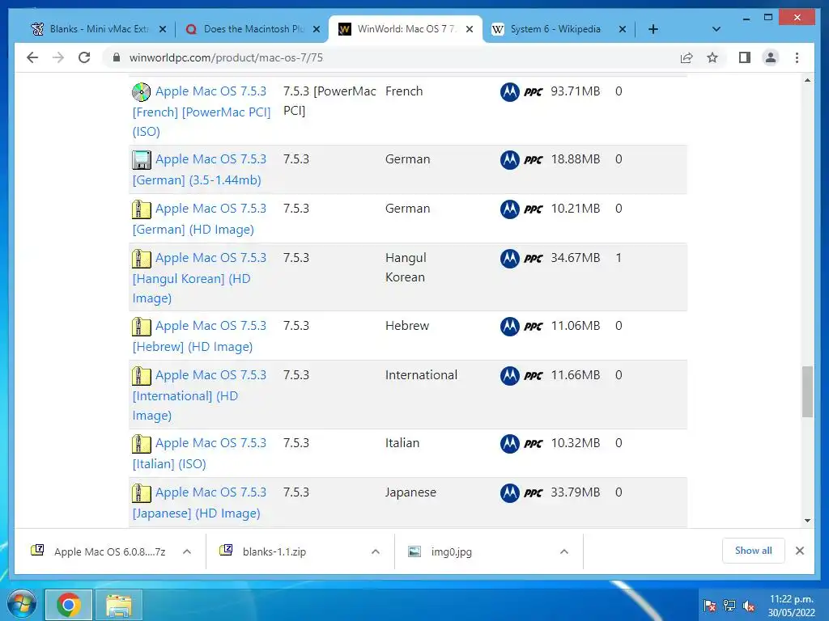Click the zip archive icon for Hebrew

click(x=141, y=327)
